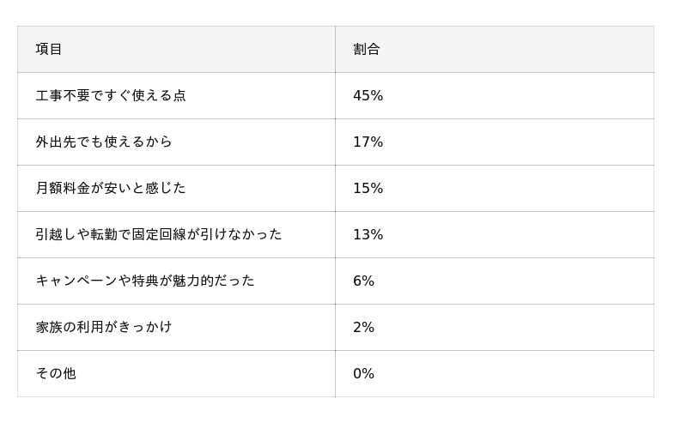Image resolution: width=687 pixels, height=423 pixels.
Task: Select 引越しや転勤で固定回線が引けなかった cell
Action: click(x=159, y=235)
